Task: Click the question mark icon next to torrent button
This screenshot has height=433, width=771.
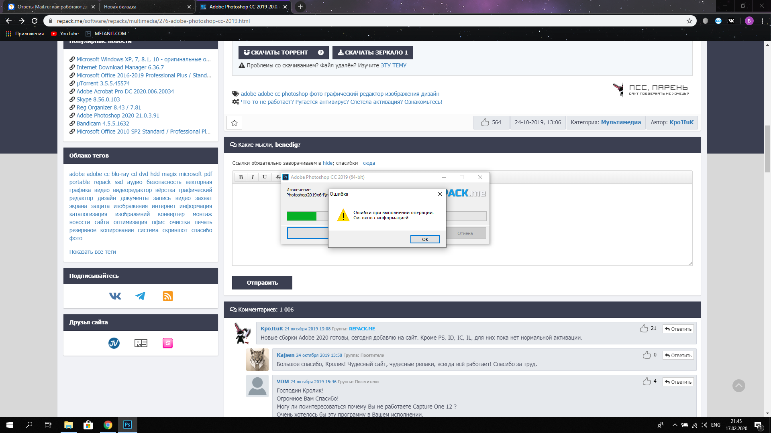Action: (321, 53)
